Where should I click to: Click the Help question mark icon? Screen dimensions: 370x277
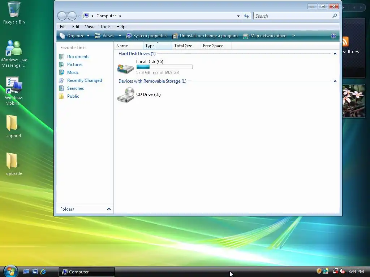[334, 36]
